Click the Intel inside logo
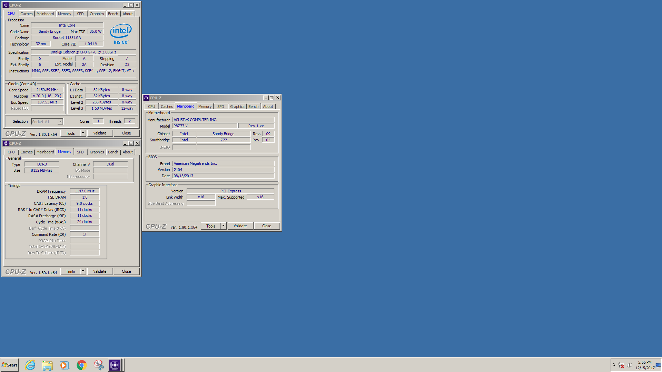Screen dimensions: 662x372 [121, 34]
